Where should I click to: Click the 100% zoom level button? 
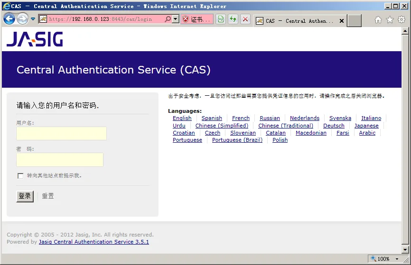(x=381, y=259)
